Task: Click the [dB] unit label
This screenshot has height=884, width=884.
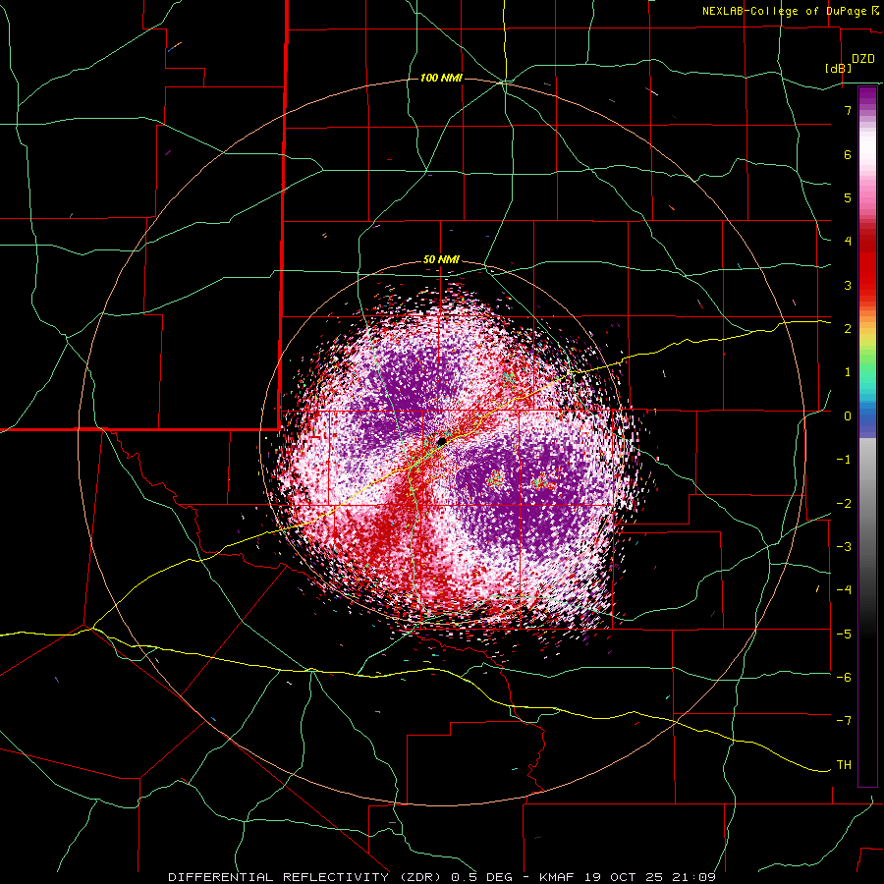Action: point(839,69)
